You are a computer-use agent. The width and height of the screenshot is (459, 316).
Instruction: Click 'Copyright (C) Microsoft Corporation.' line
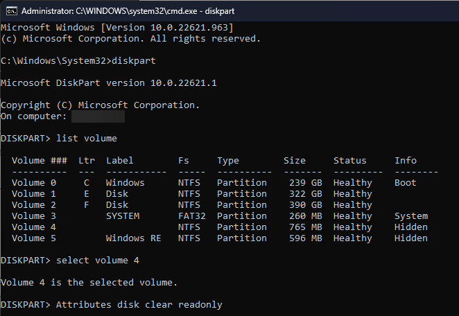pos(100,105)
